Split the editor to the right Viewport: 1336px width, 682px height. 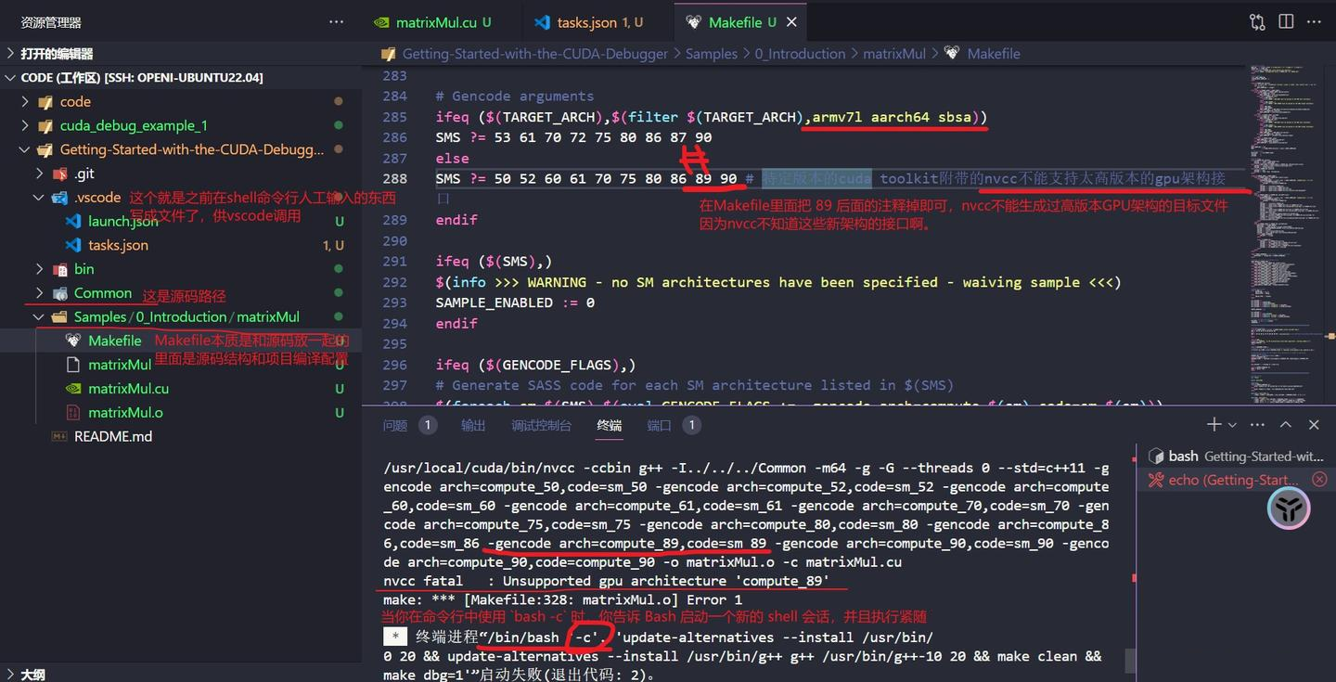[x=1286, y=22]
